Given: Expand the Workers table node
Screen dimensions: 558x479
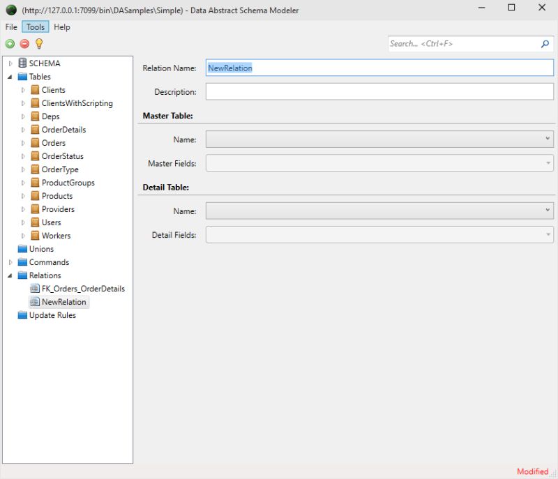Looking at the screenshot, I should [23, 236].
